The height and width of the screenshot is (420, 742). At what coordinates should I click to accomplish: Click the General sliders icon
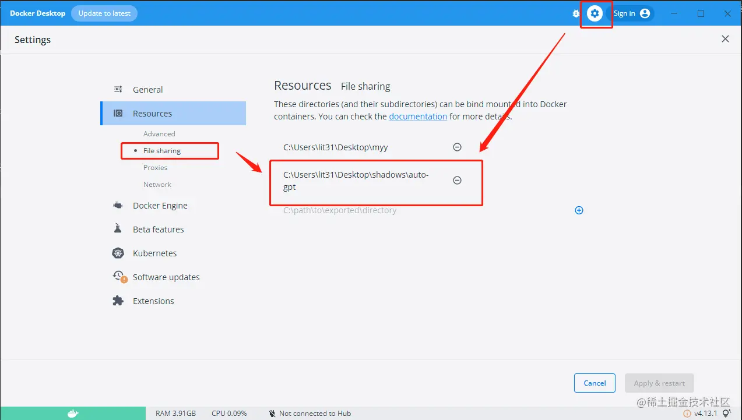tap(118, 89)
